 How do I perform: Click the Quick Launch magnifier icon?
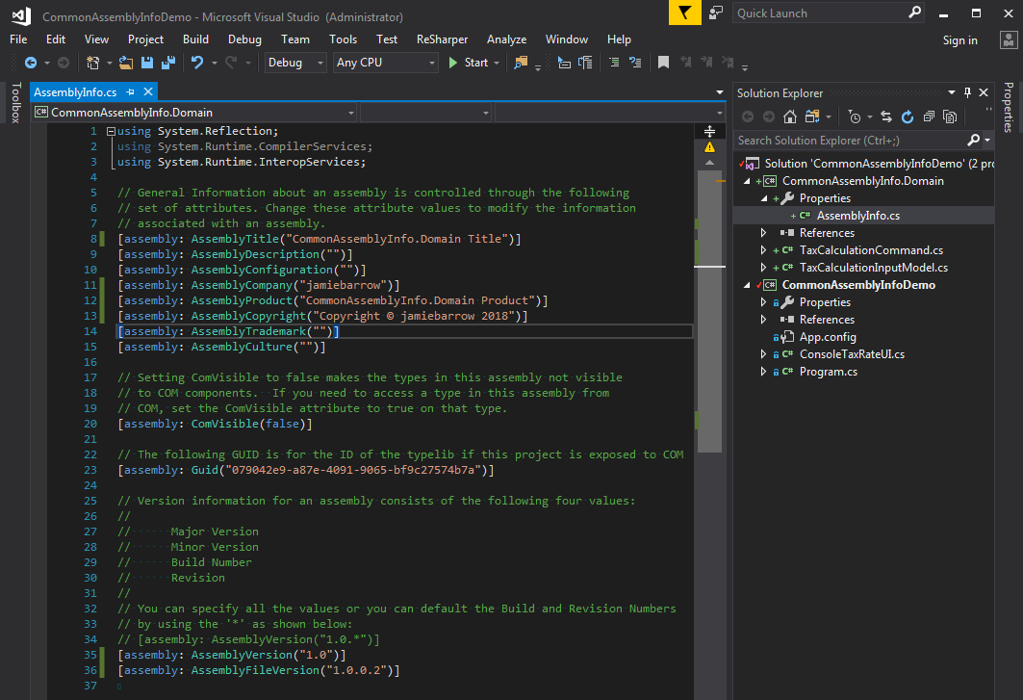pos(914,13)
